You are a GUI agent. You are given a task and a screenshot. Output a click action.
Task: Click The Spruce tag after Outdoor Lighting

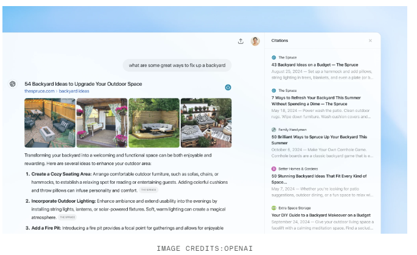click(x=68, y=217)
